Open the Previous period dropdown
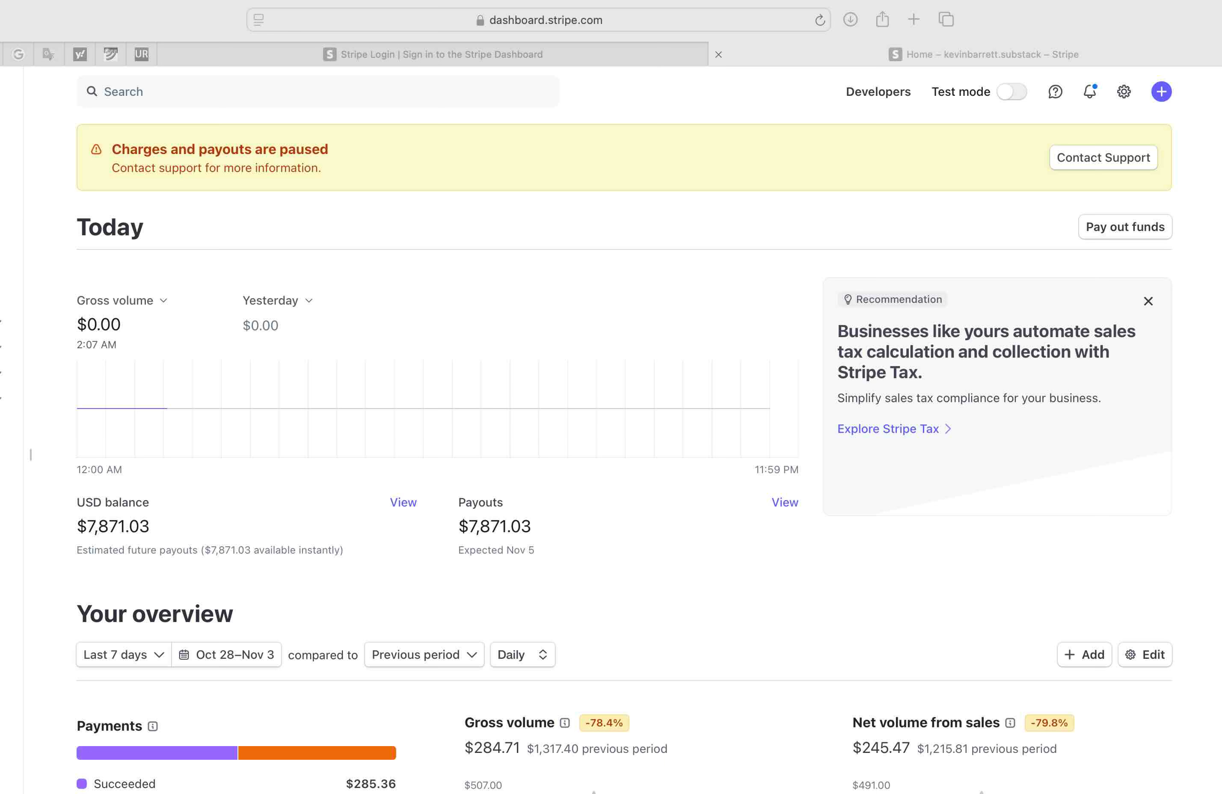1222x794 pixels. coord(424,655)
